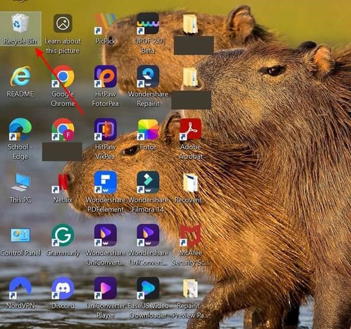Click the HitPaw VikPea icon

tap(105, 130)
